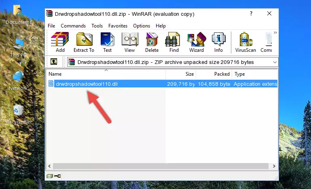Click the WinRAR title bar help button
Screen dimensions: 311x189
click(x=251, y=13)
